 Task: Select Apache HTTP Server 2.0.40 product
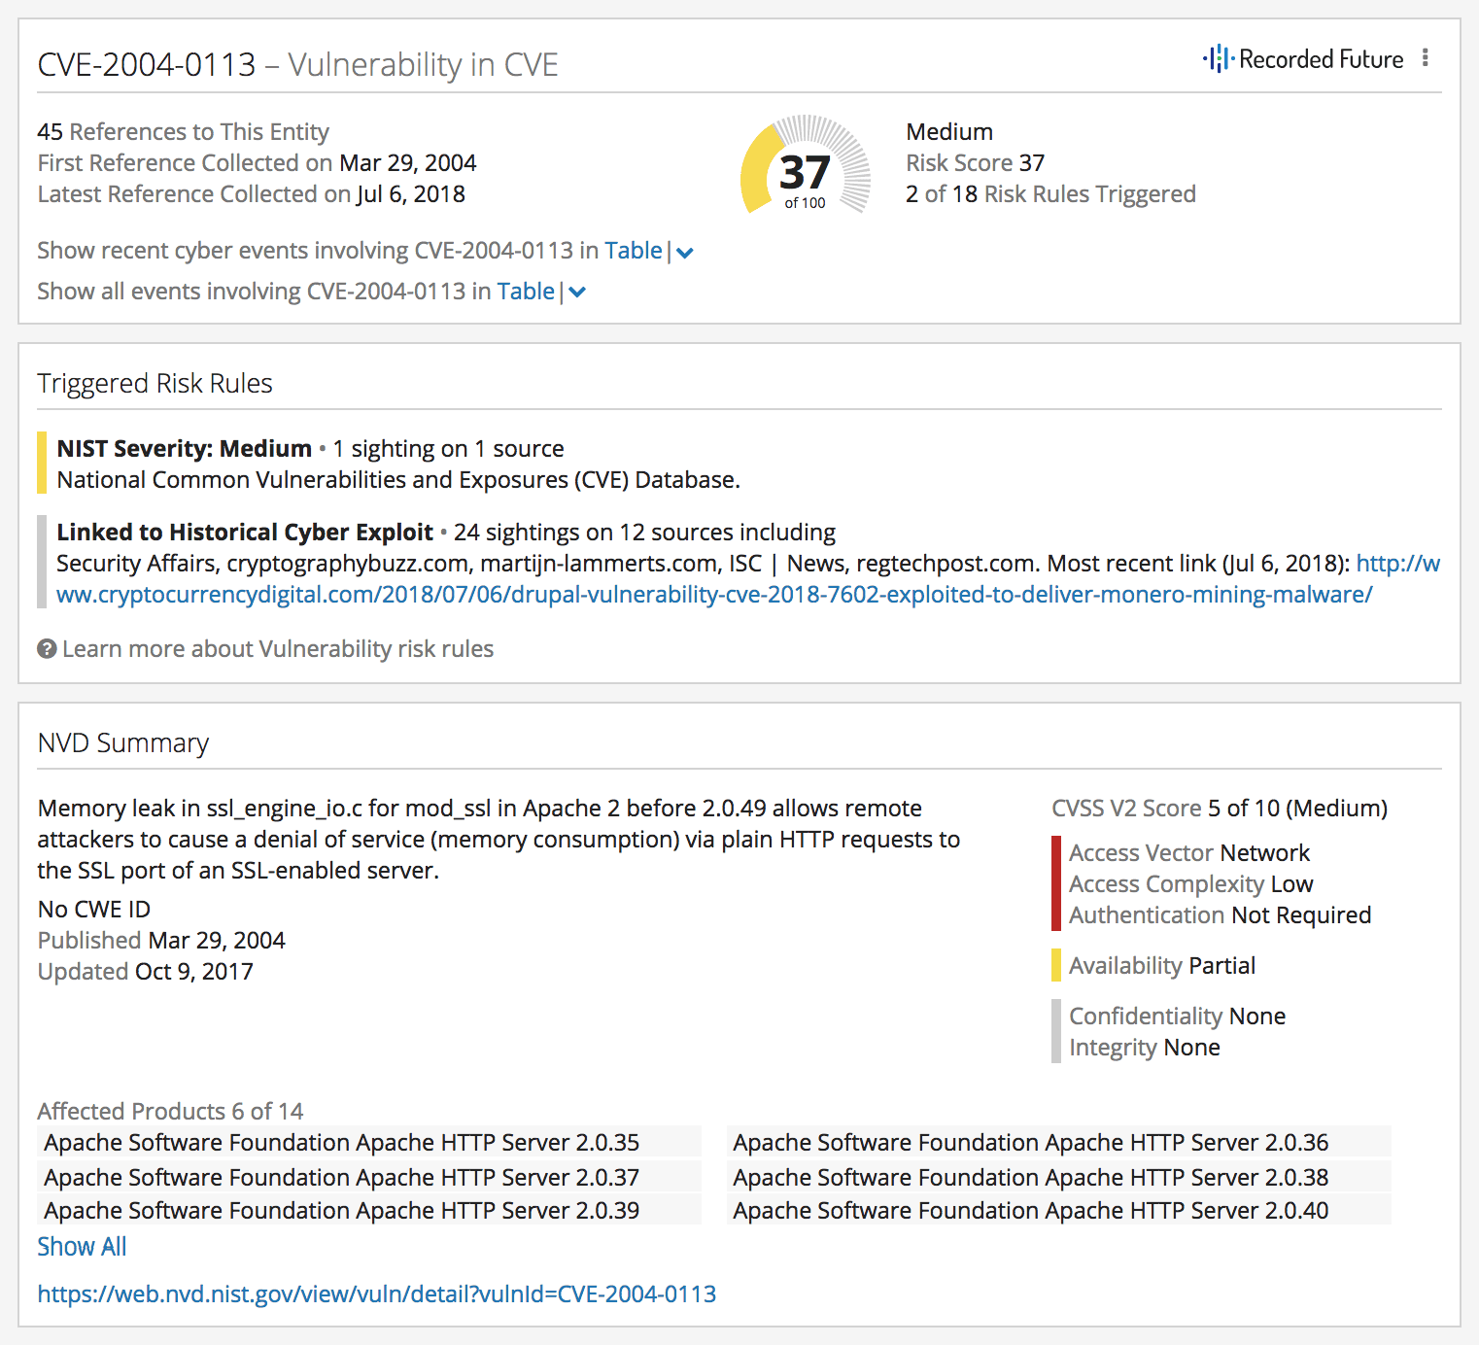click(1059, 1210)
